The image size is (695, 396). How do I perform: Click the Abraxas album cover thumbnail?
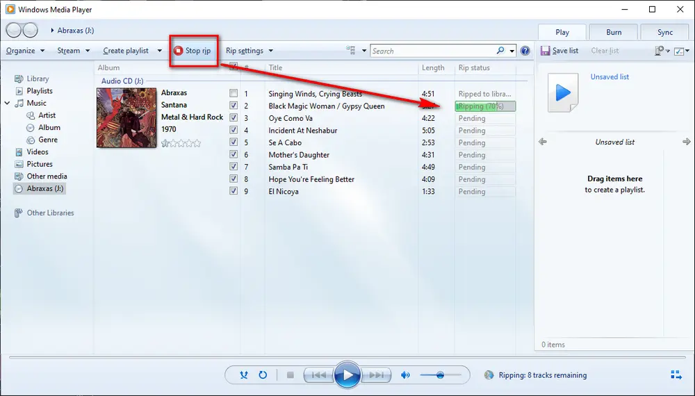tap(126, 118)
